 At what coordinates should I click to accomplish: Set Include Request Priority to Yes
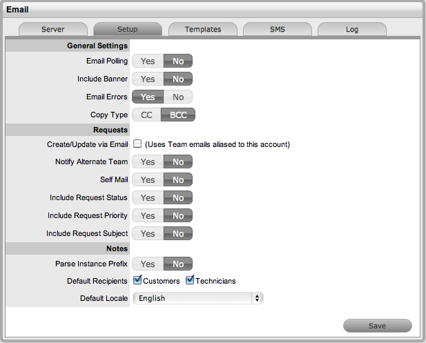point(148,216)
